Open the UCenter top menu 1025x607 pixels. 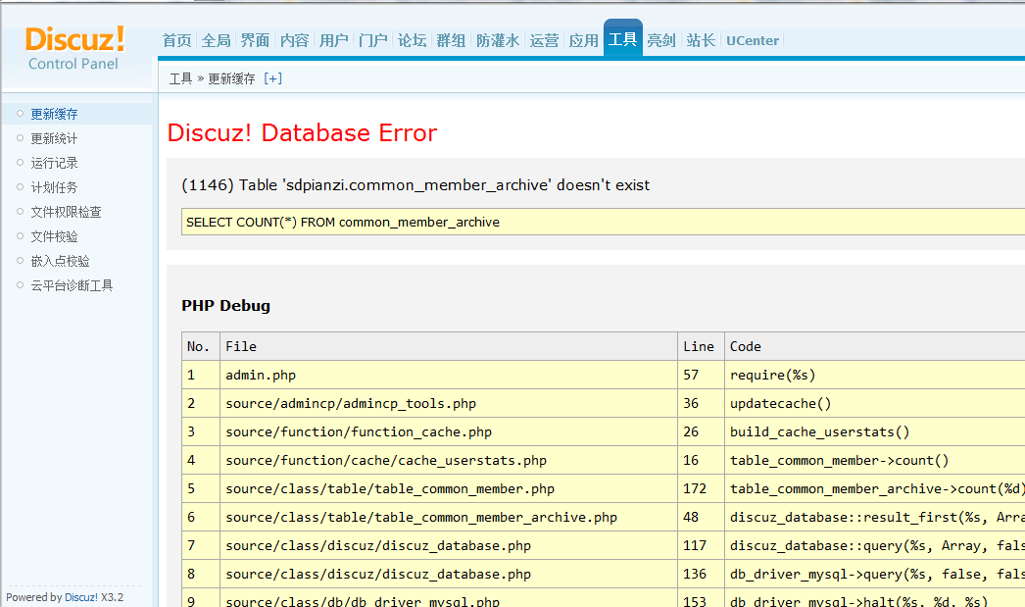(753, 40)
